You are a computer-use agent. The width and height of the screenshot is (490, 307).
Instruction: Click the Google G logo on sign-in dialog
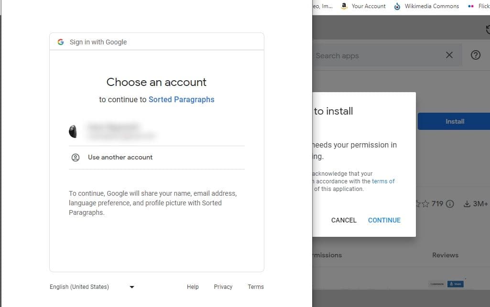click(60, 42)
